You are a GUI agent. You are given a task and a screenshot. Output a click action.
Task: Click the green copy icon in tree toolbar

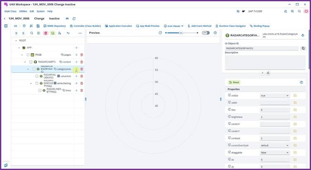point(52,33)
